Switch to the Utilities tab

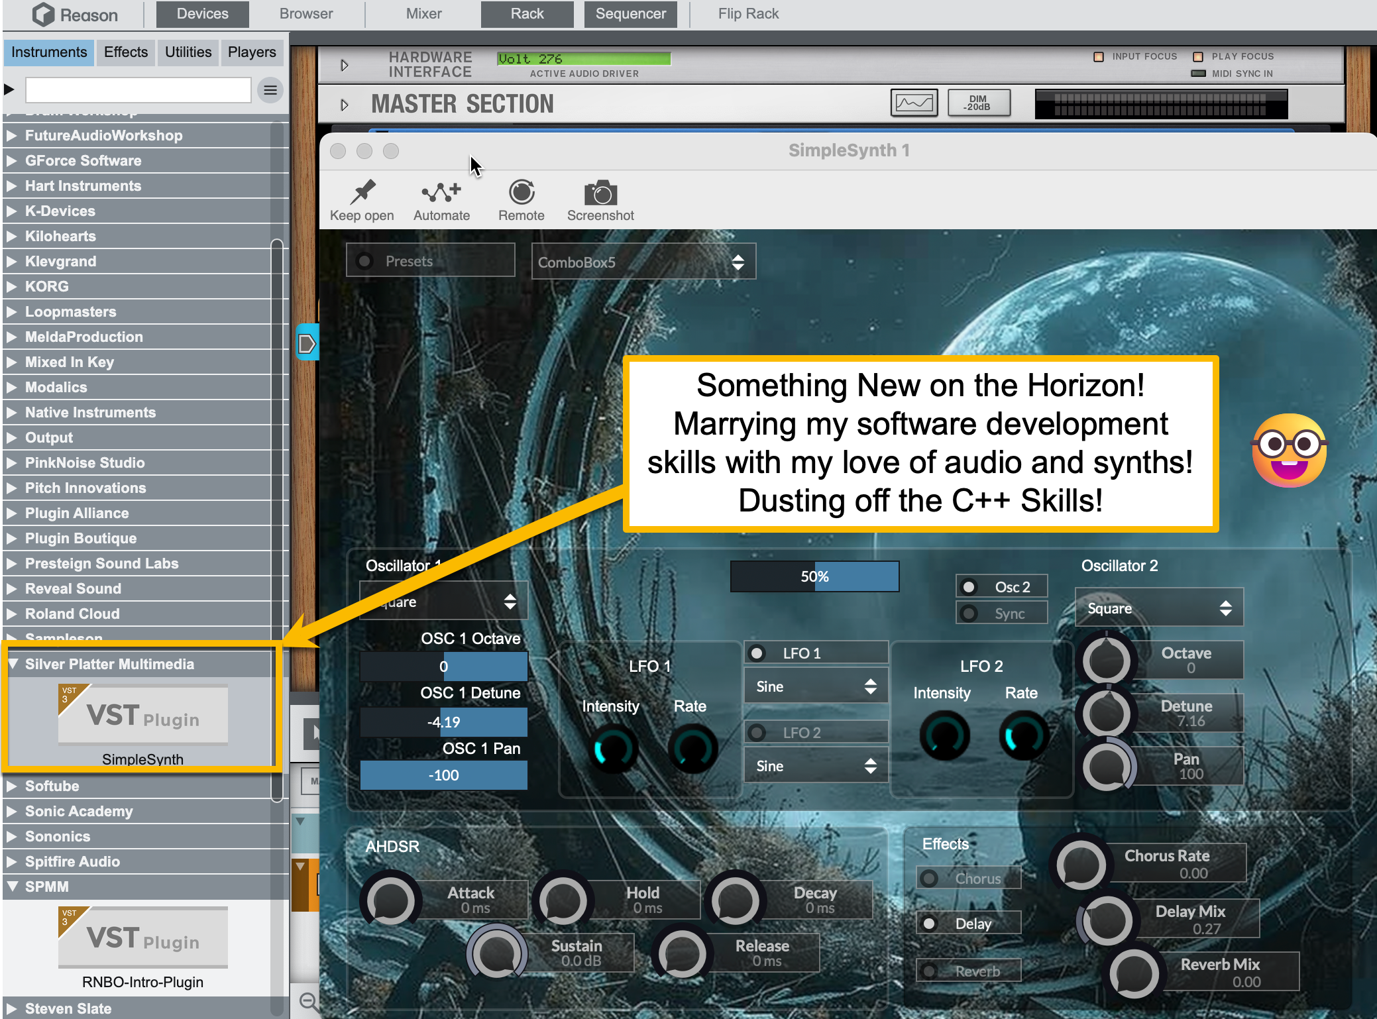188,52
